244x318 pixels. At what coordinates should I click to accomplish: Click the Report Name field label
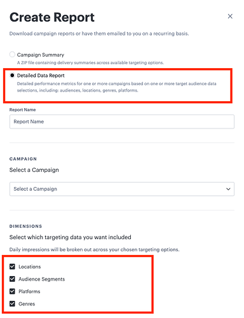coord(22,110)
